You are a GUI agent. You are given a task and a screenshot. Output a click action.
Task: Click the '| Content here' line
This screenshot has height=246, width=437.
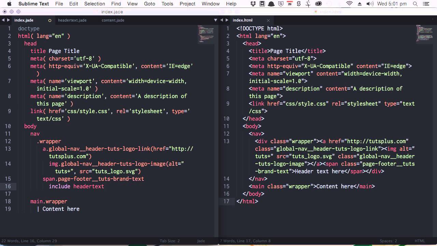[x=58, y=209]
